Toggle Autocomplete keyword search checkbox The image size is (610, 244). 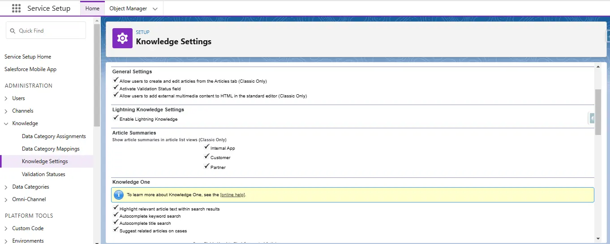pyautogui.click(x=116, y=215)
